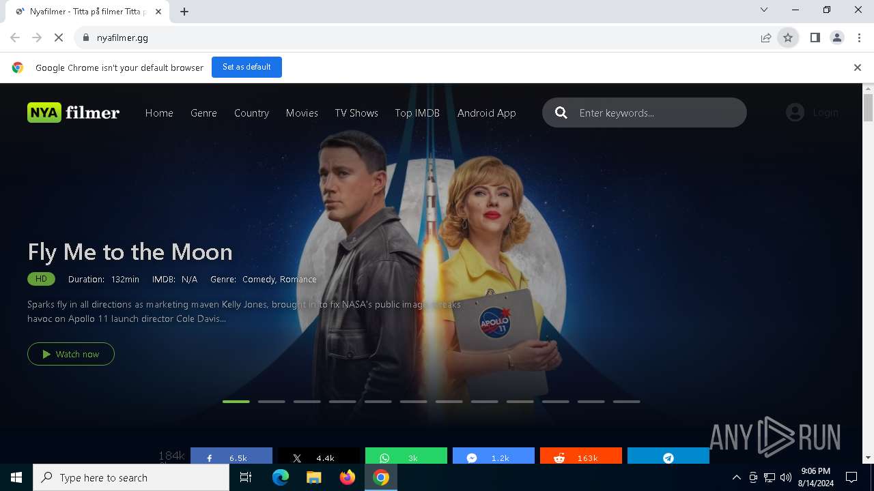Viewport: 874px width, 491px height.
Task: Click the Romance genre link
Action: click(x=298, y=279)
